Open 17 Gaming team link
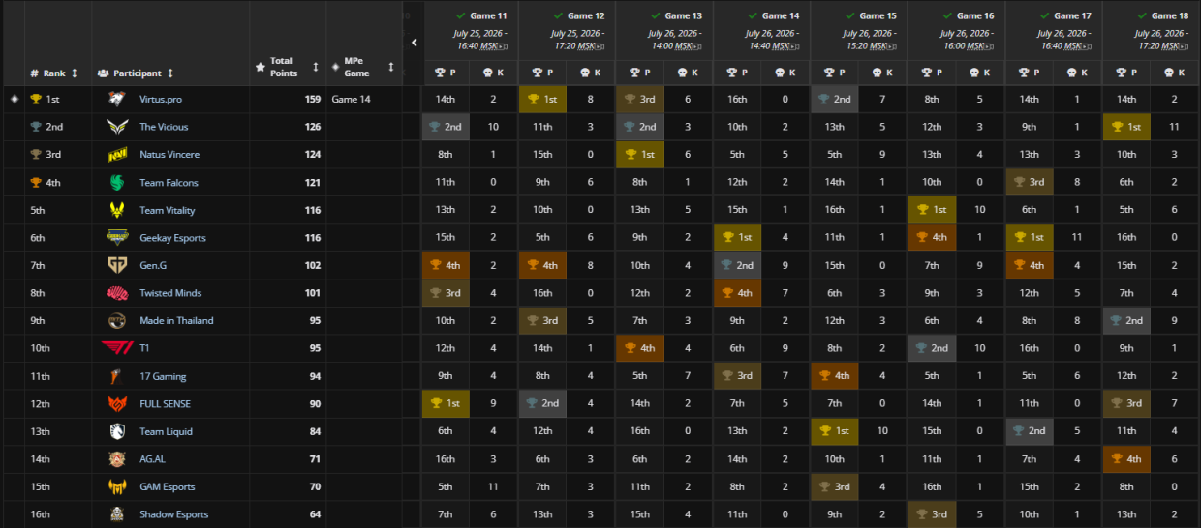This screenshot has height=528, width=1201. (163, 376)
